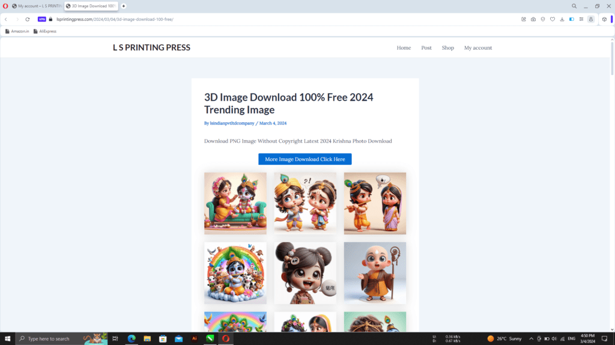The height and width of the screenshot is (345, 615).
Task: Open Task View on the taskbar
Action: (115, 339)
